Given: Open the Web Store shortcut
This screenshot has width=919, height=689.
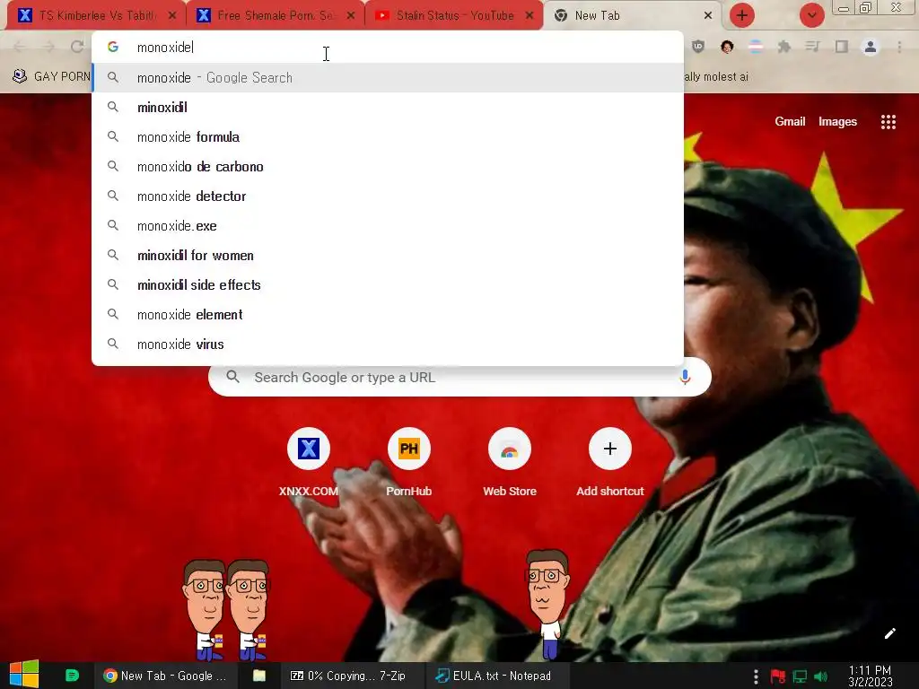Looking at the screenshot, I should click(510, 463).
